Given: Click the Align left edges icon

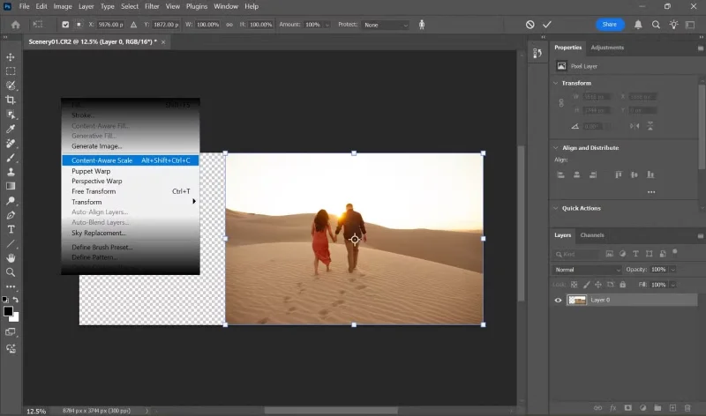Looking at the screenshot, I should pos(560,175).
